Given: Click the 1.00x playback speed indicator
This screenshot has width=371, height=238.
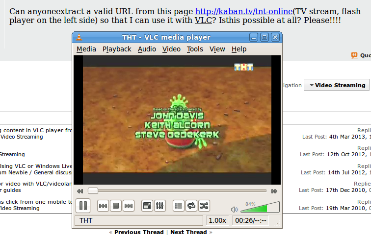Looking at the screenshot, I should click(217, 220).
